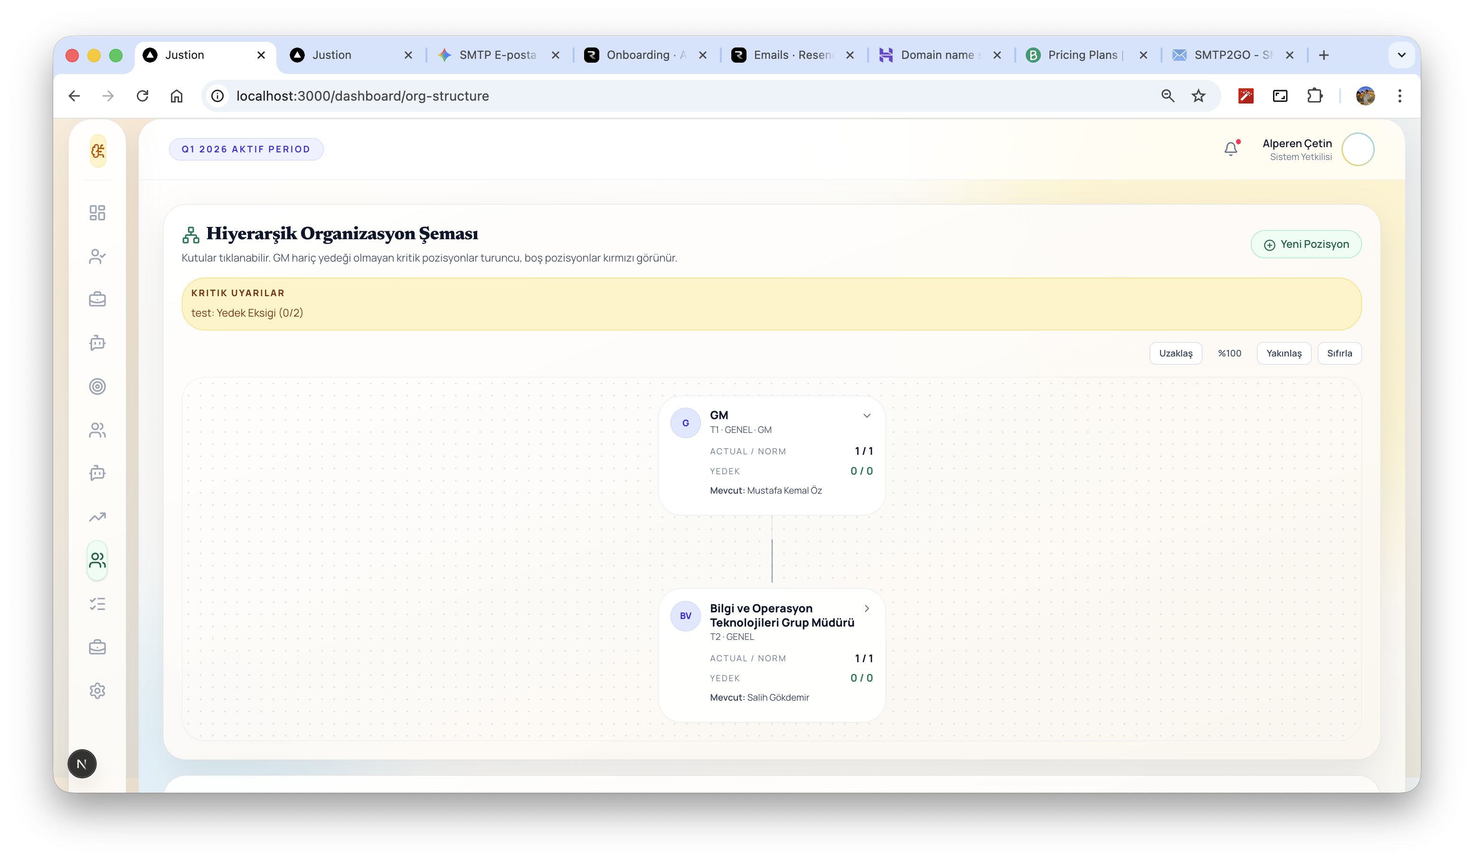Open the lower briefcase icon in sidebar
The image size is (1474, 863).
97,647
